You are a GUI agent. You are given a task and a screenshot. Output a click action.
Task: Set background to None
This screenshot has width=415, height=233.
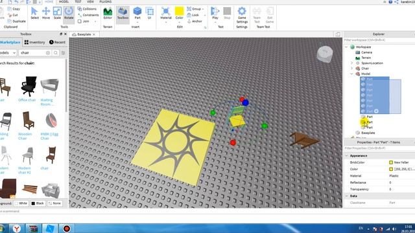click(54, 203)
